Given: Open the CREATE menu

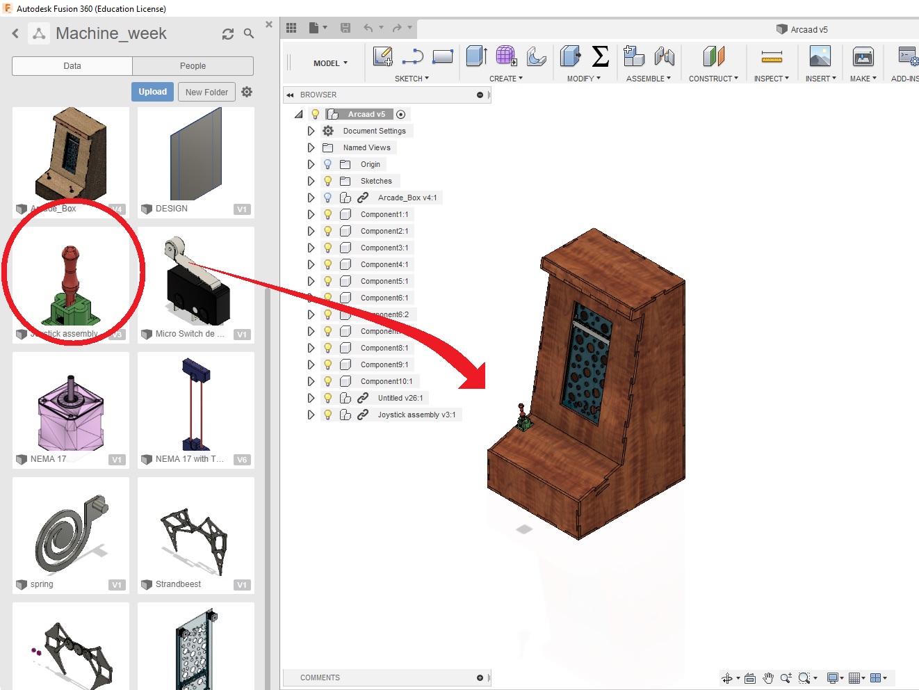Looking at the screenshot, I should pyautogui.click(x=506, y=79).
